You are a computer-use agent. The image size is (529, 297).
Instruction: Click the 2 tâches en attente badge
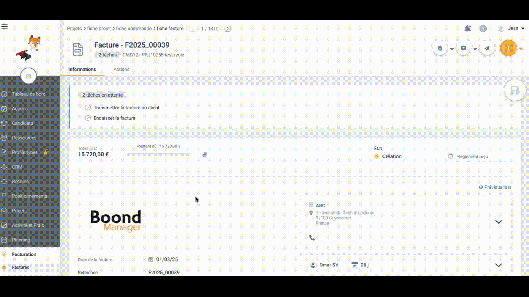pyautogui.click(x=102, y=95)
